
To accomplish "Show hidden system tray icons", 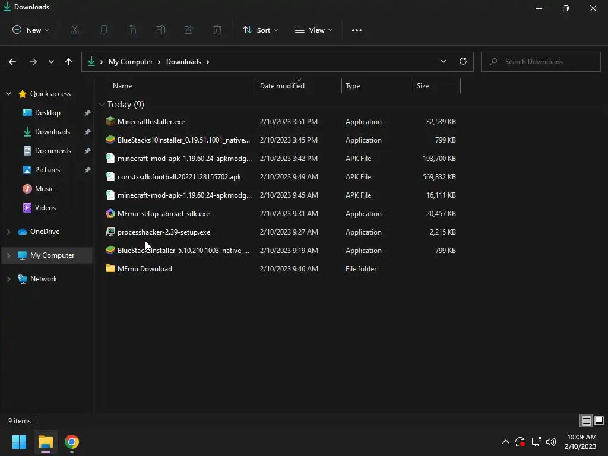I will point(506,442).
